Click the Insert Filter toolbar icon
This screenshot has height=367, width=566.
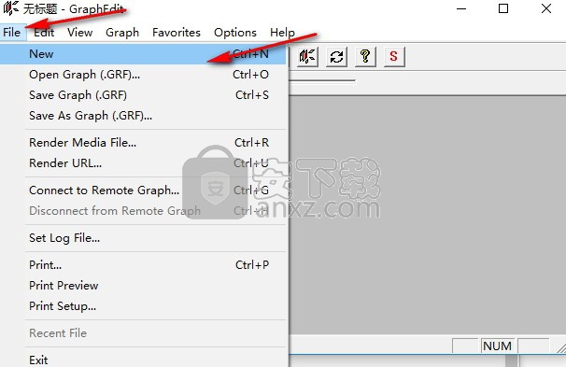(307, 57)
